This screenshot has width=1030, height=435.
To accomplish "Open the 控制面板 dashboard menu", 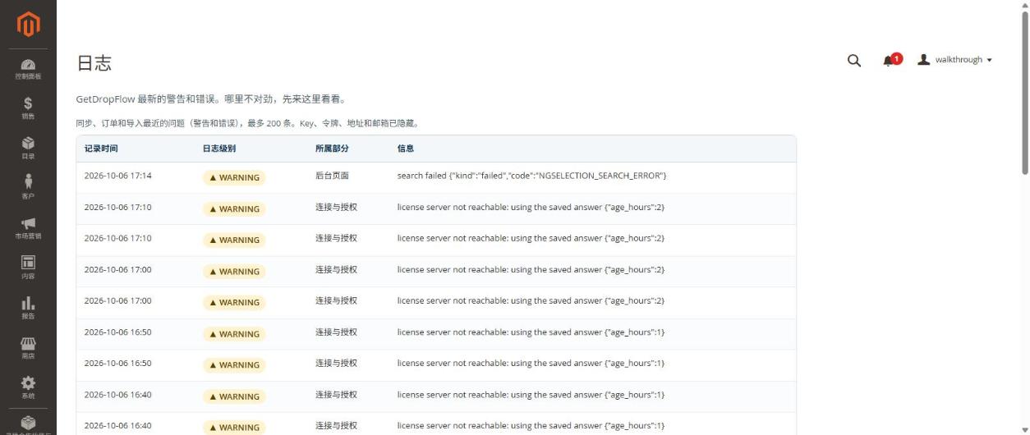I will [x=28, y=69].
